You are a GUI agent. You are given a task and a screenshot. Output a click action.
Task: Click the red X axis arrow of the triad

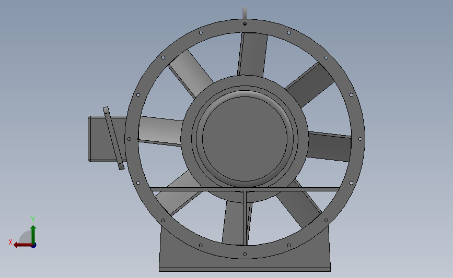point(22,245)
